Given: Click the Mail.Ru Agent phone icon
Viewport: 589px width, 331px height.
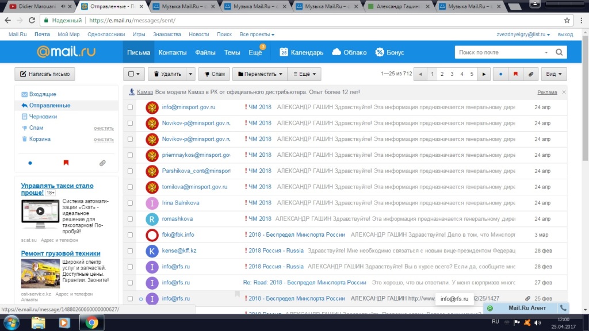Looking at the screenshot, I should (563, 308).
